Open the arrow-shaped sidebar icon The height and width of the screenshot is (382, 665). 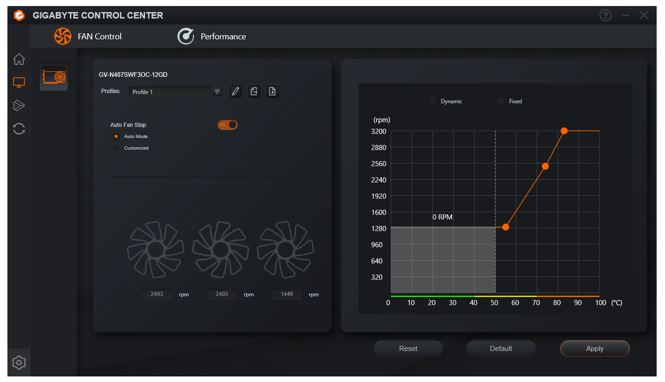19,106
